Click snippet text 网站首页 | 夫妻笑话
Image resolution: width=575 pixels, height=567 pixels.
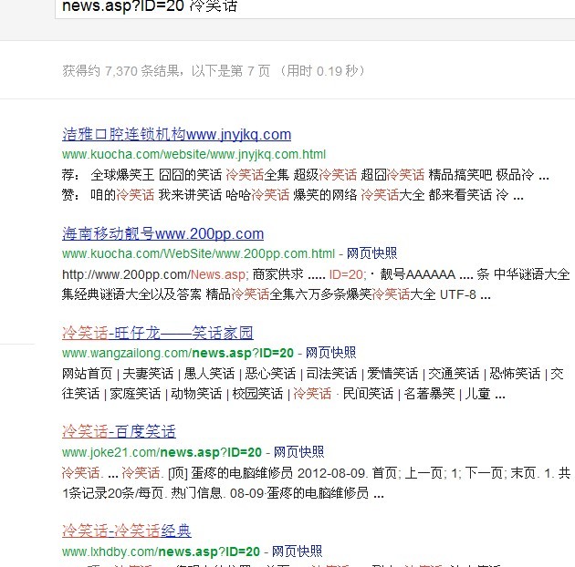118,374
